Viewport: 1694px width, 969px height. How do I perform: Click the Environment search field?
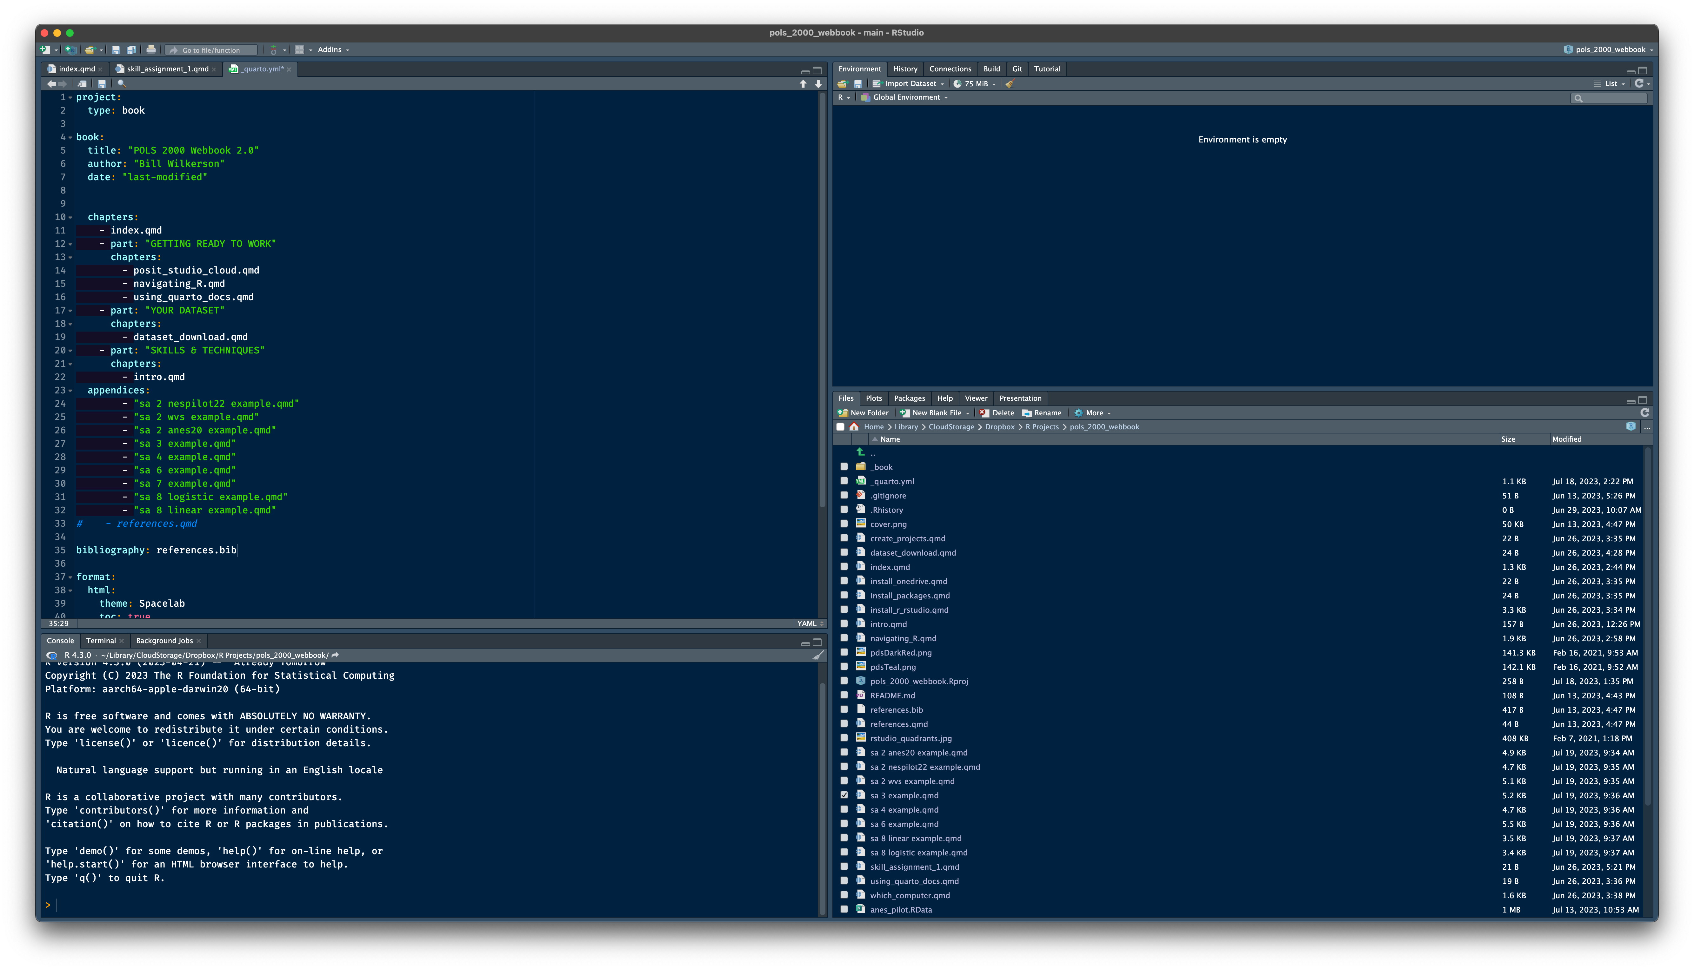tap(1609, 98)
